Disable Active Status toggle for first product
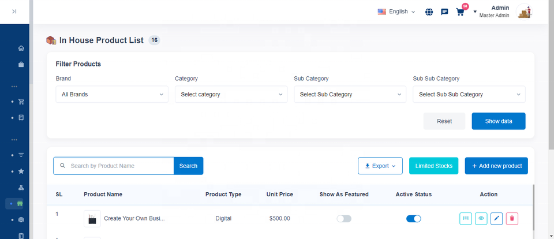 pos(413,219)
